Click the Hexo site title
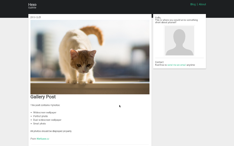Image resolution: width=234 pixels, height=146 pixels. [32, 4]
